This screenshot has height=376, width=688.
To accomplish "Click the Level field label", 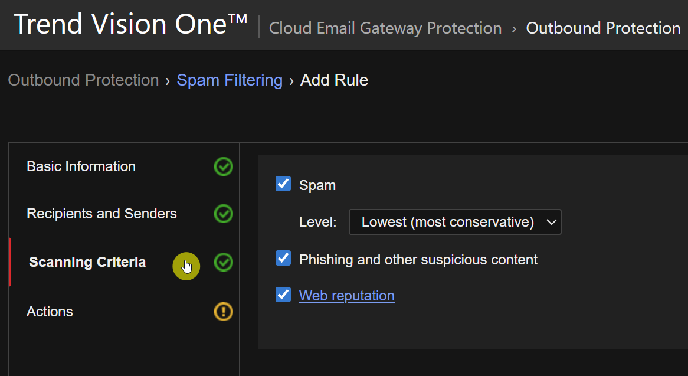I will tap(317, 223).
